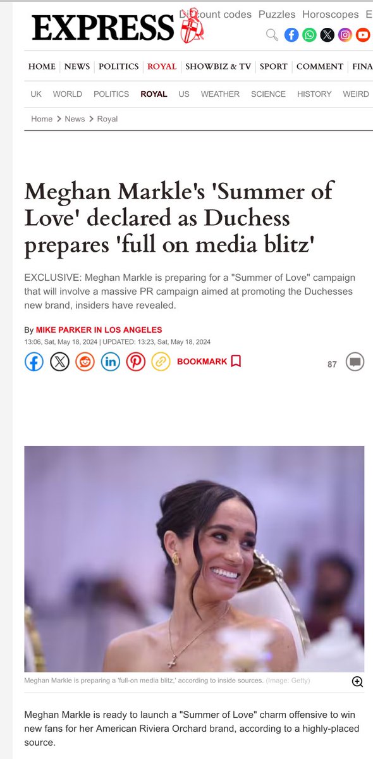Click the Meghan Markle article photo
Viewport: 373px width, 759px height.
click(x=194, y=558)
